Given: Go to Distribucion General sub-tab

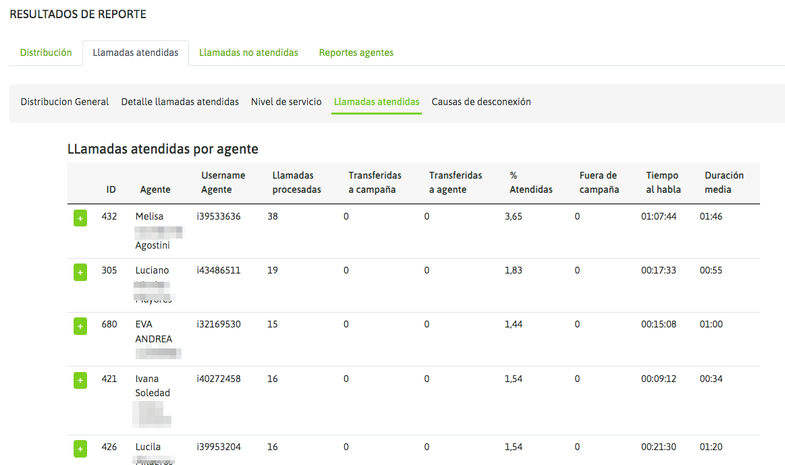Looking at the screenshot, I should click(x=65, y=102).
